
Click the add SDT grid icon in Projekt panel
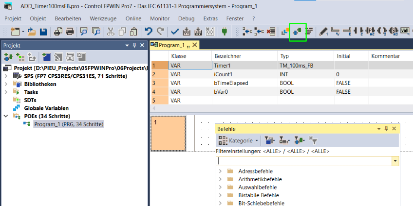point(20,56)
